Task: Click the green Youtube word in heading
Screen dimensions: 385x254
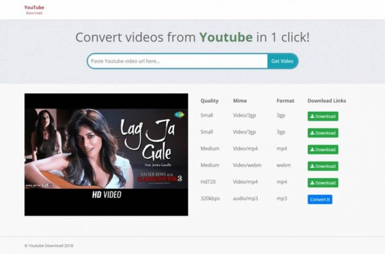Action: point(226,37)
